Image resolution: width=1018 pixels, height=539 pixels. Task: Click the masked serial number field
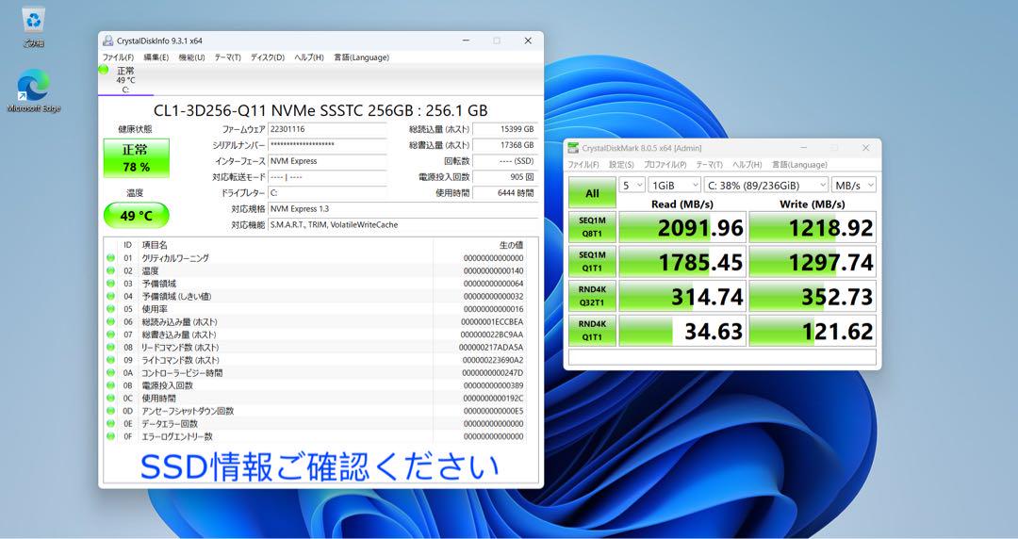click(x=327, y=145)
